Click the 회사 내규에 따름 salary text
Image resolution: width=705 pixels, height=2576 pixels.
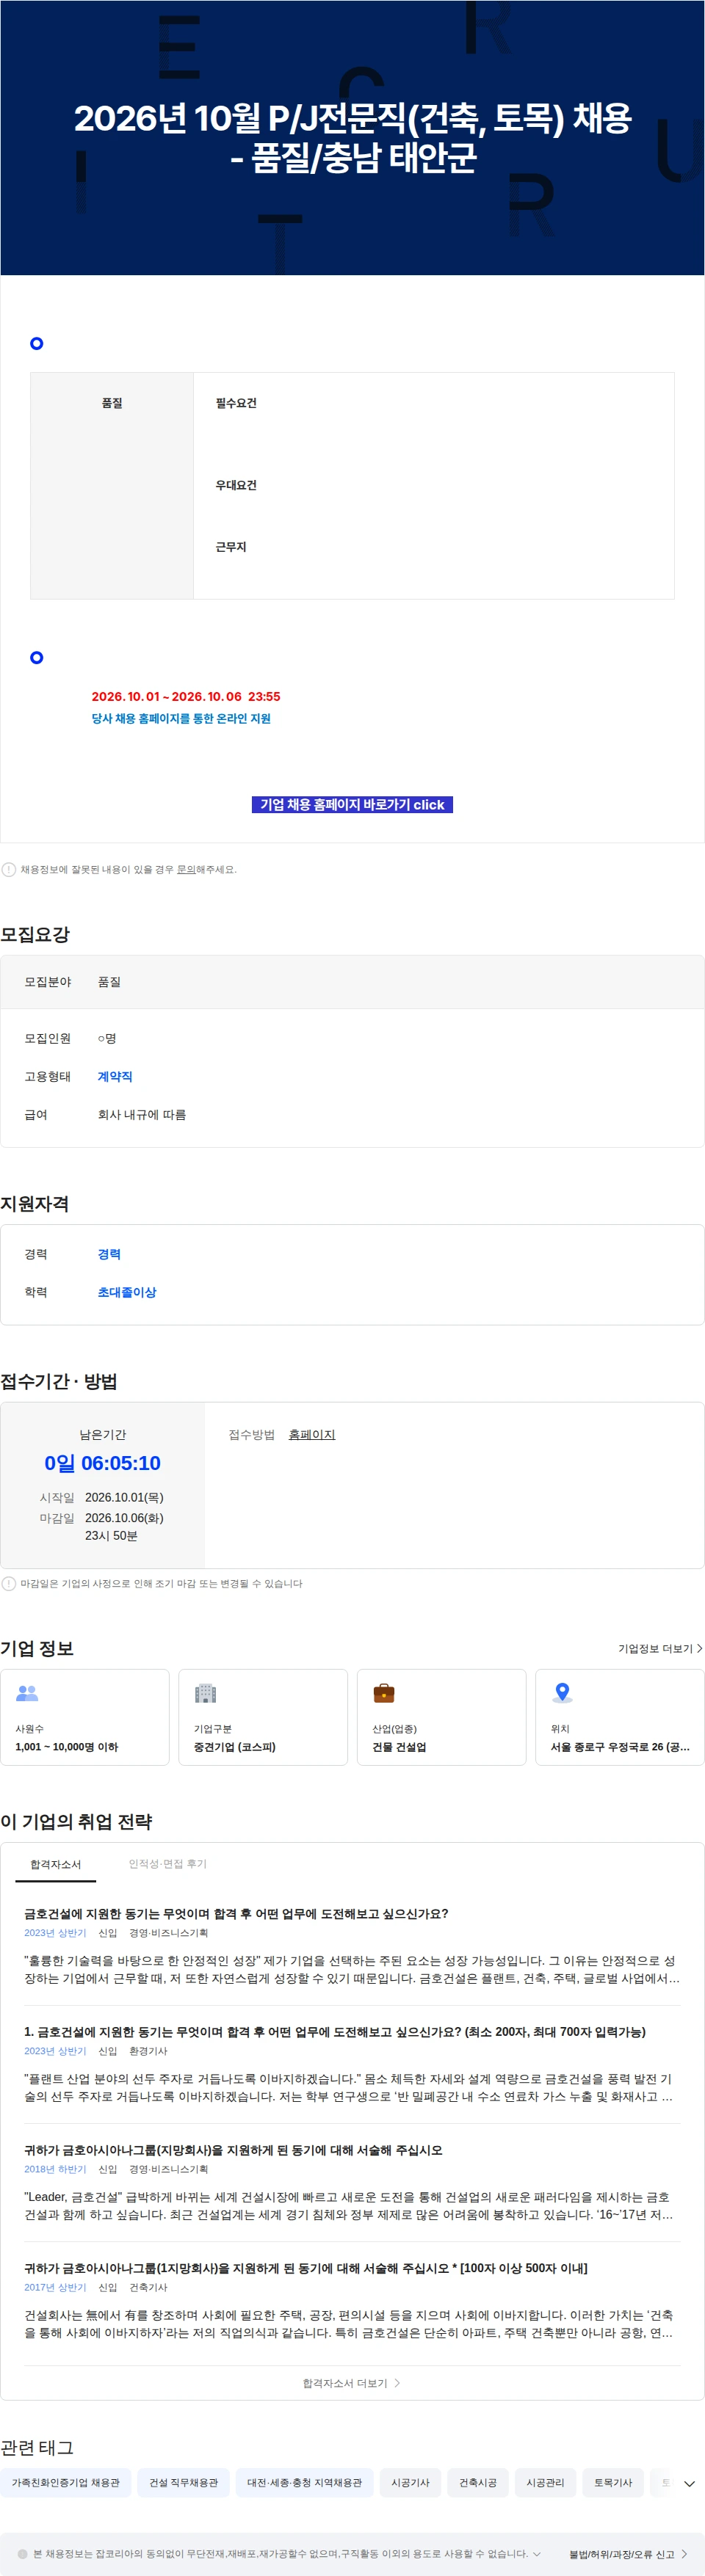[142, 1114]
